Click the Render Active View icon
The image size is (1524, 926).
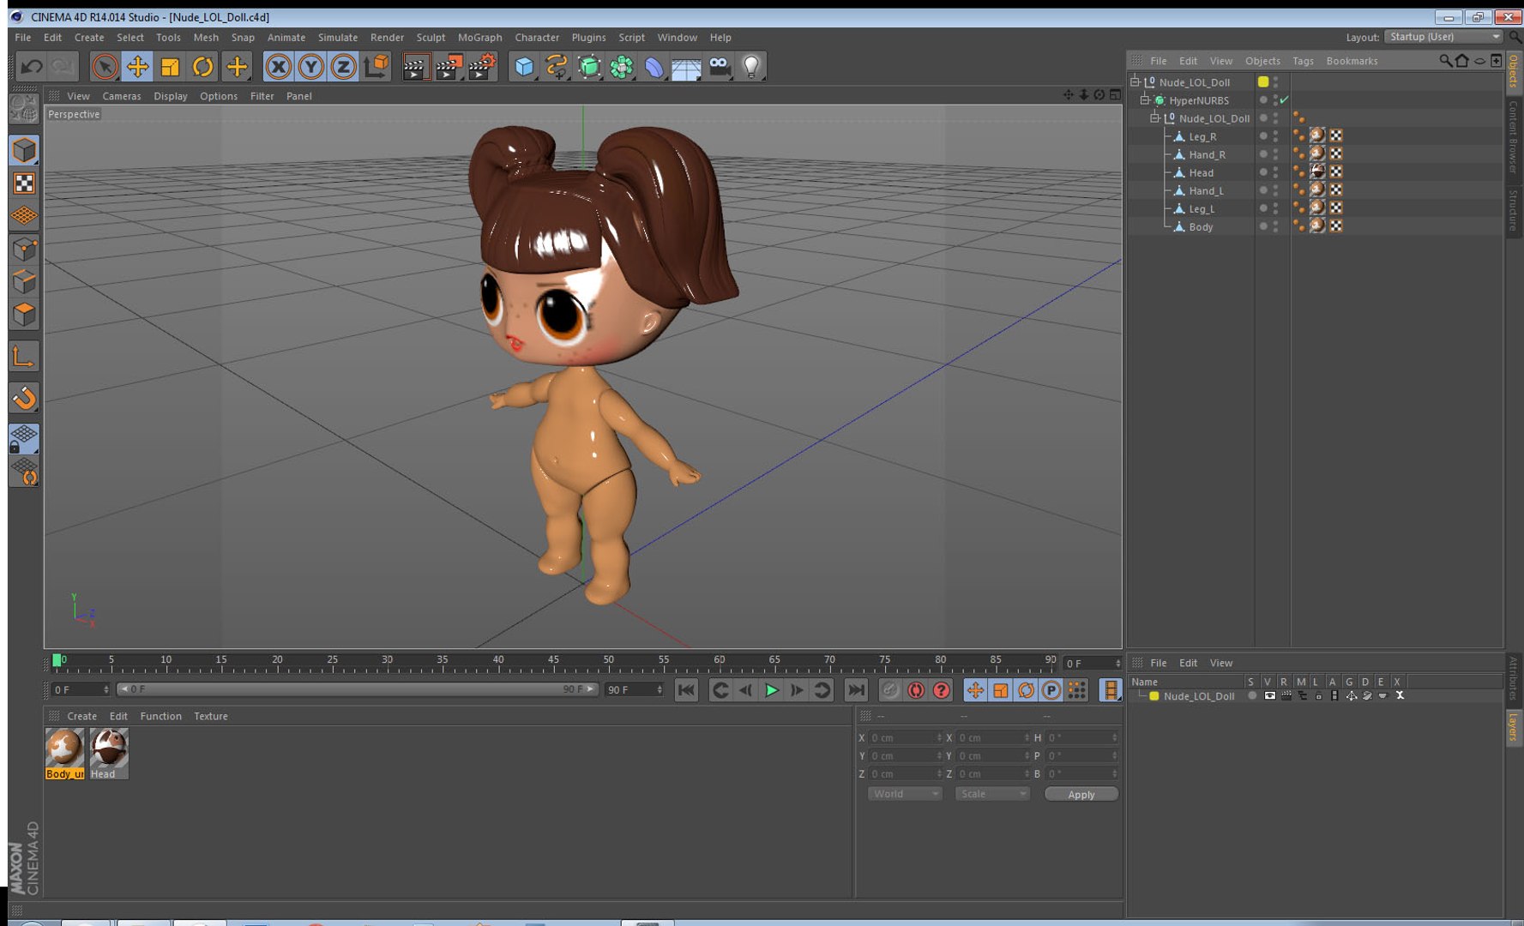416,67
